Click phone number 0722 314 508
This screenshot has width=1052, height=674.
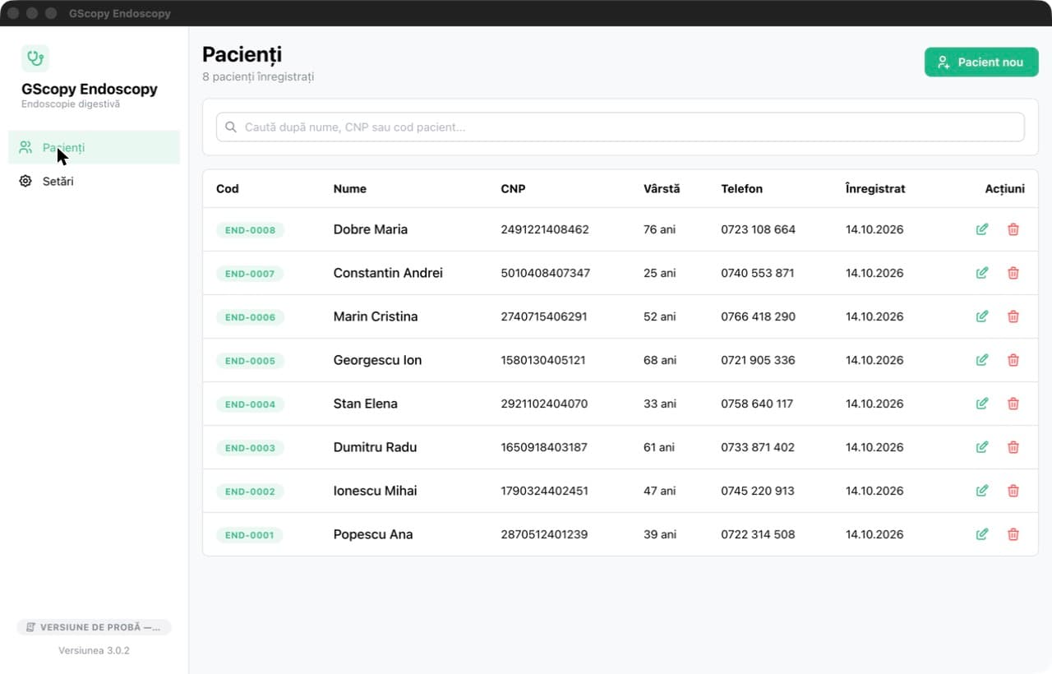coord(758,534)
